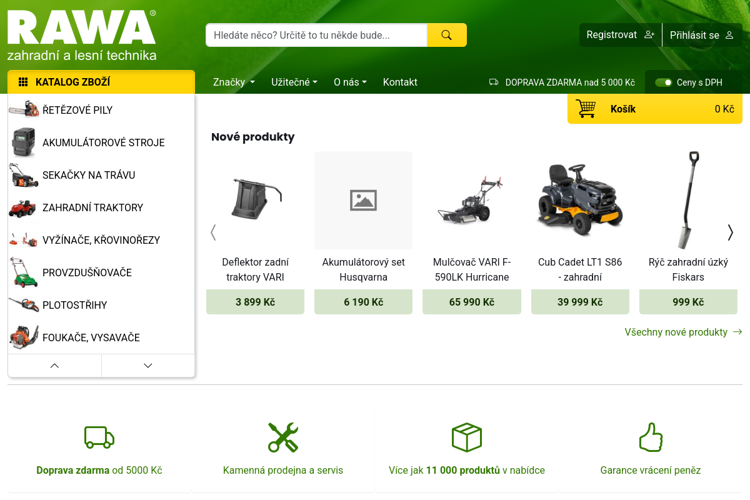Click the 39 999 Kč price button

pos(580,302)
